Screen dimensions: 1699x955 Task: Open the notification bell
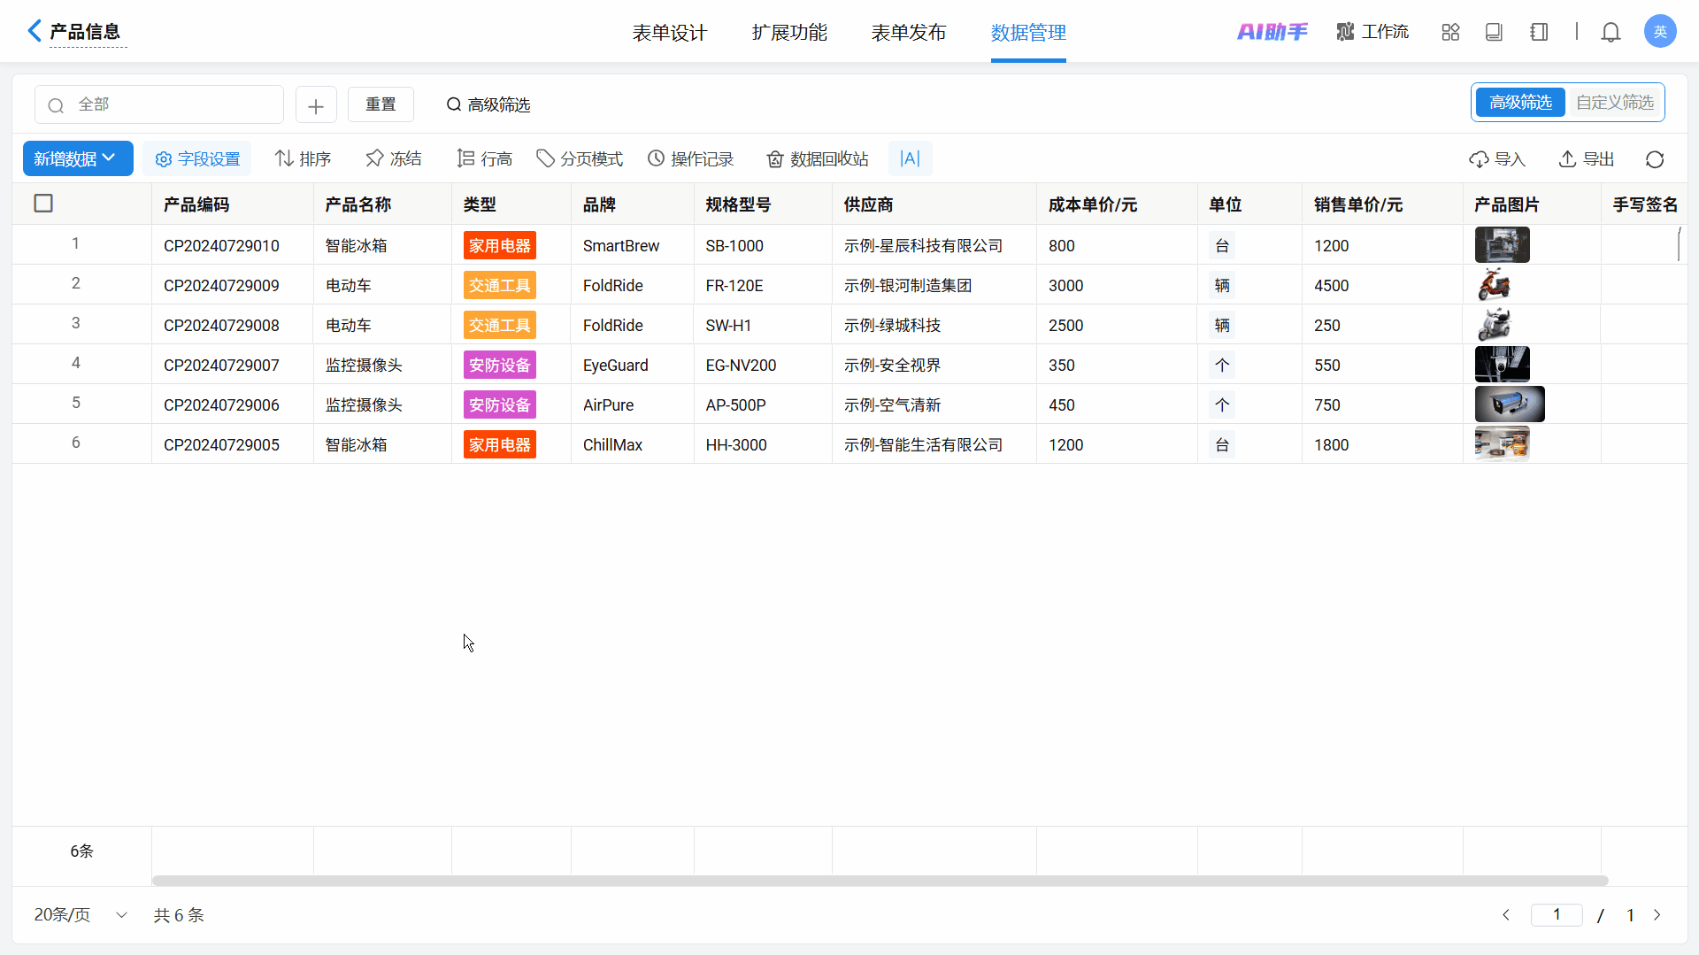point(1611,33)
